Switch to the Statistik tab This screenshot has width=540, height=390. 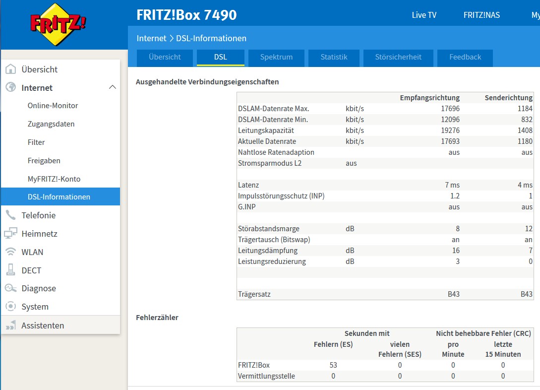point(334,57)
